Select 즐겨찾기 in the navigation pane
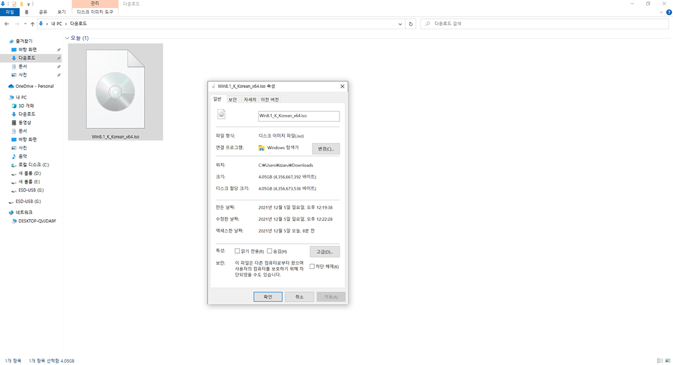The width and height of the screenshot is (673, 365). 23,41
